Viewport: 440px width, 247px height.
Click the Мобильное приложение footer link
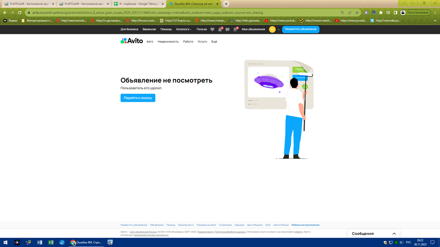(305, 225)
